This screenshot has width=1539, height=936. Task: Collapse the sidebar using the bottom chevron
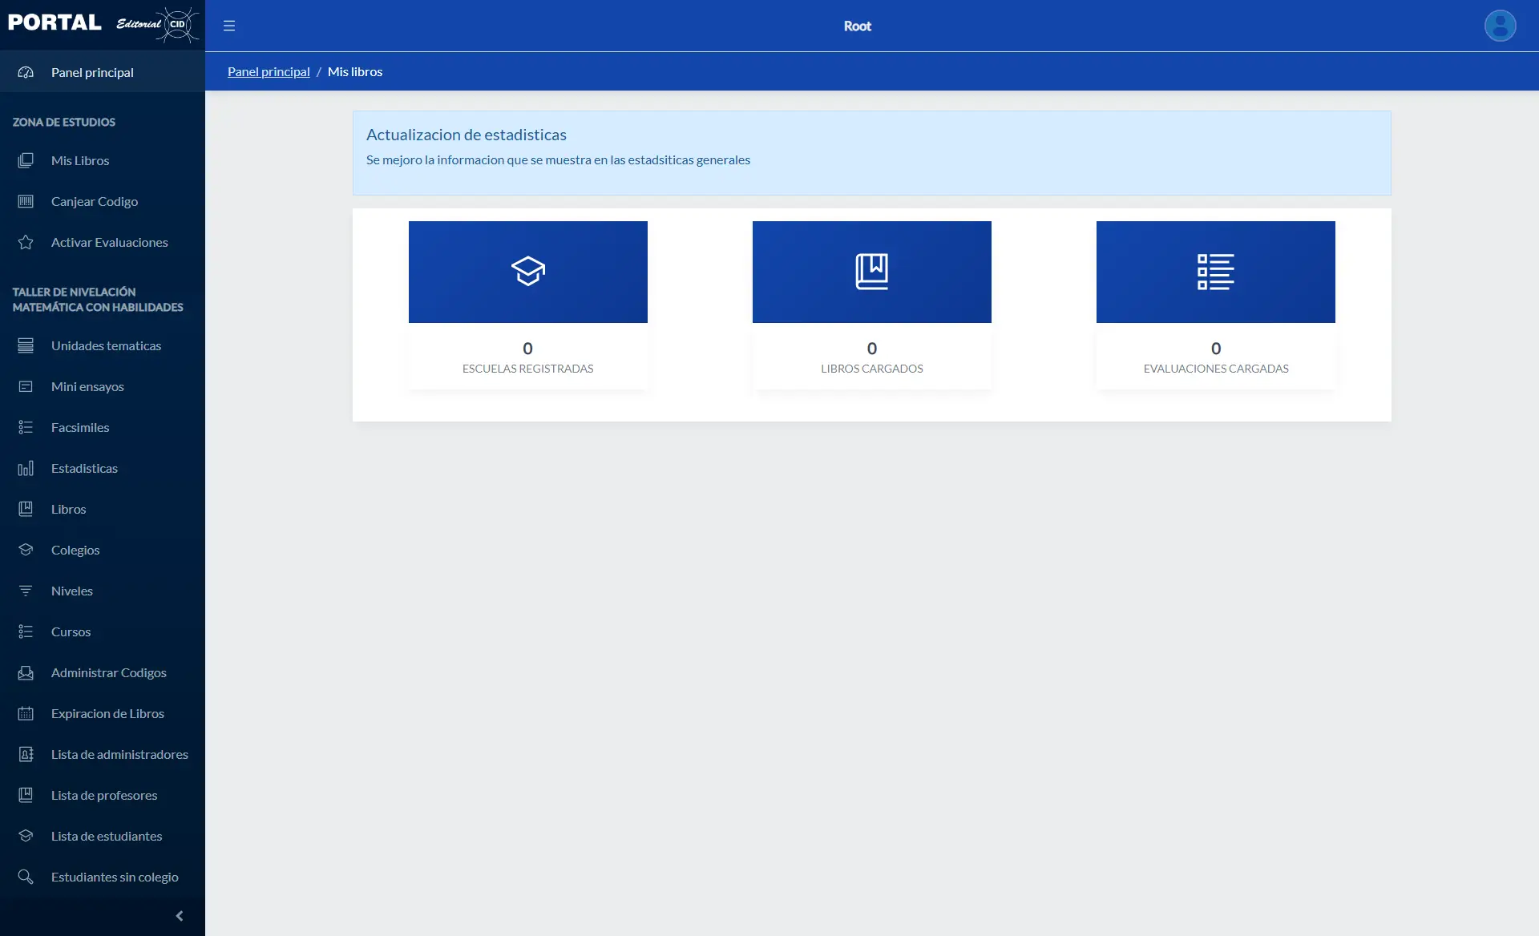coord(180,916)
